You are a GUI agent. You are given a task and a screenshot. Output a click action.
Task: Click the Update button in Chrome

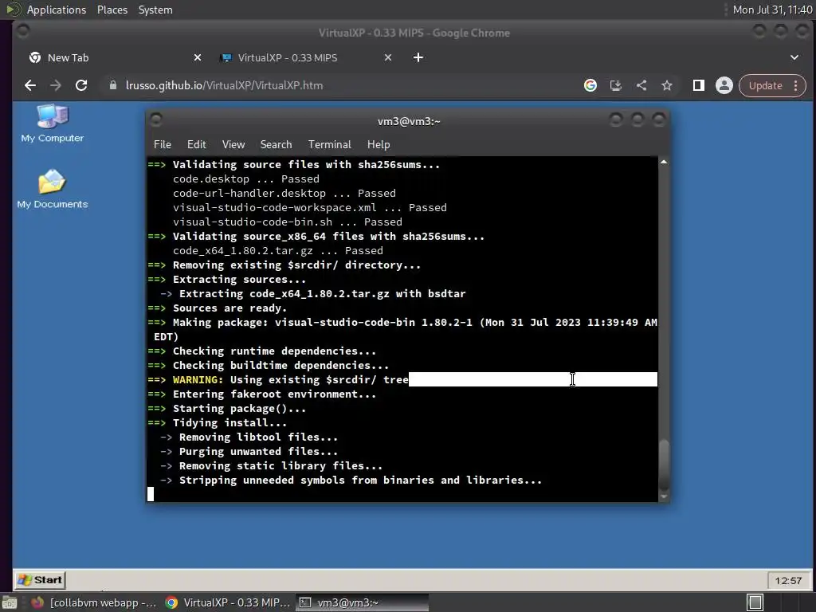pos(765,85)
